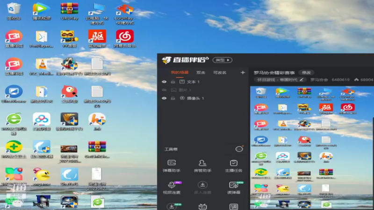Click the 词 icon in the toolbox's last row
374x210 pixels.
point(233,206)
